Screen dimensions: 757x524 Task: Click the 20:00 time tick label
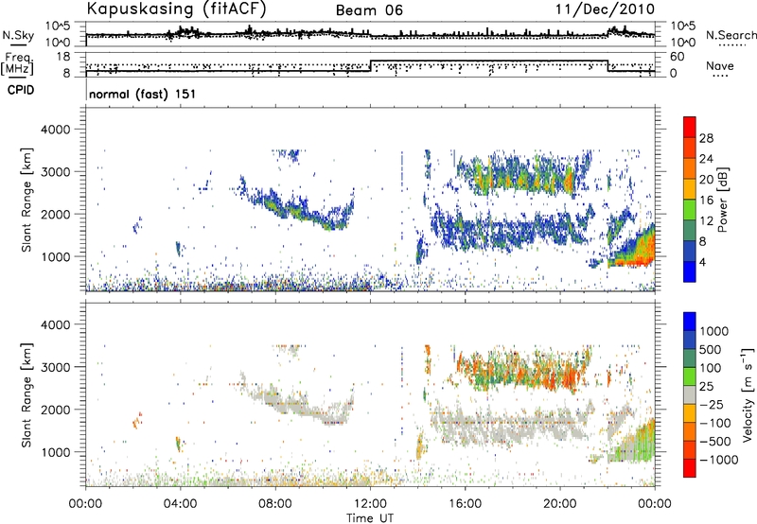[x=559, y=504]
